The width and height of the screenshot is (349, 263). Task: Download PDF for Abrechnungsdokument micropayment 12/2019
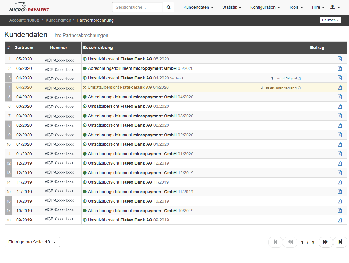click(340, 172)
